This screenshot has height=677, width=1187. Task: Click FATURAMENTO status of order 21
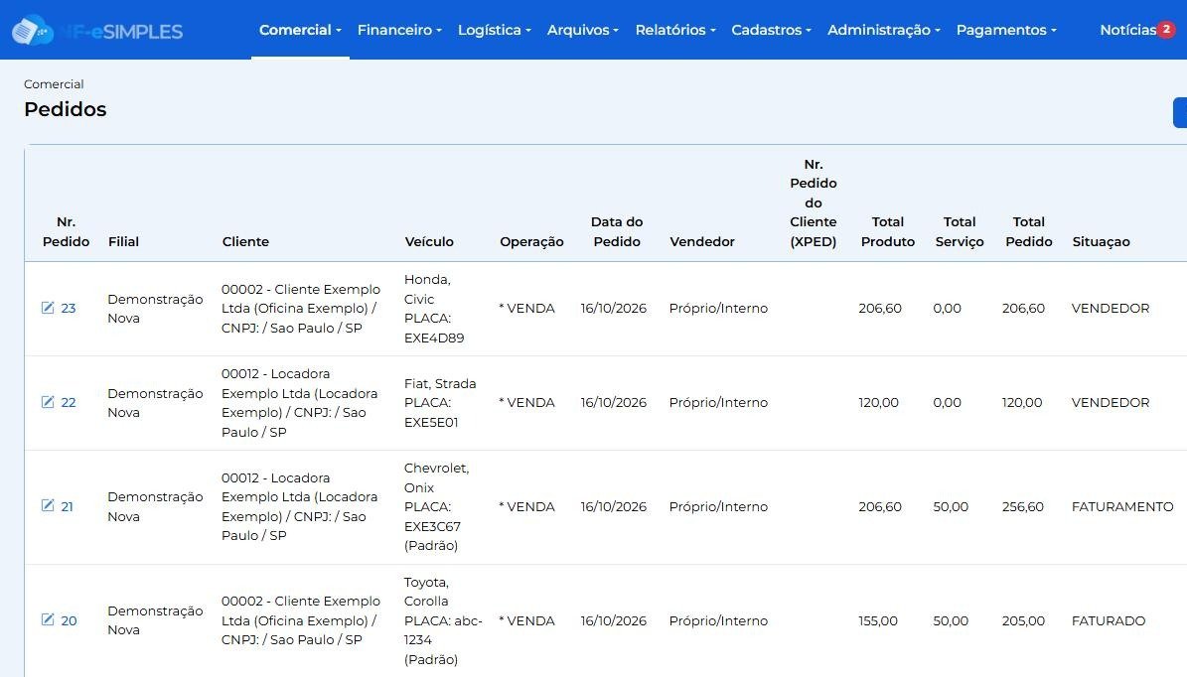point(1121,506)
